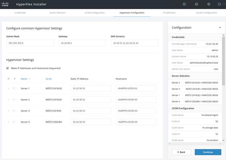
Task: Sort the table by Name column
Action: point(24,79)
